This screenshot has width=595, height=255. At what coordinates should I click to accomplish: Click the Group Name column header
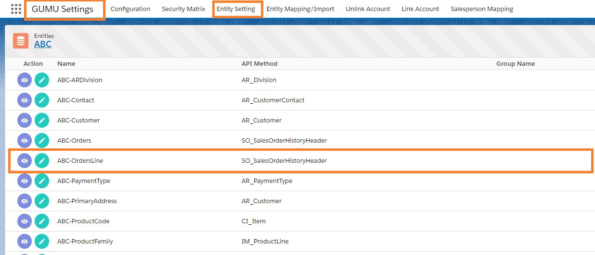516,64
